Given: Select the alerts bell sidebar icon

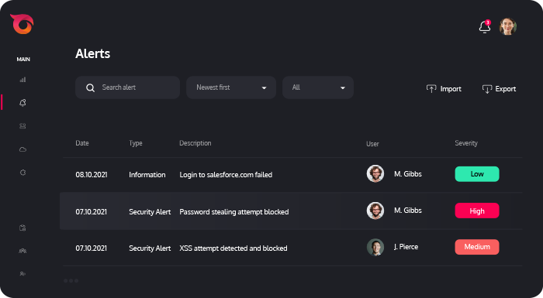Looking at the screenshot, I should [22, 103].
